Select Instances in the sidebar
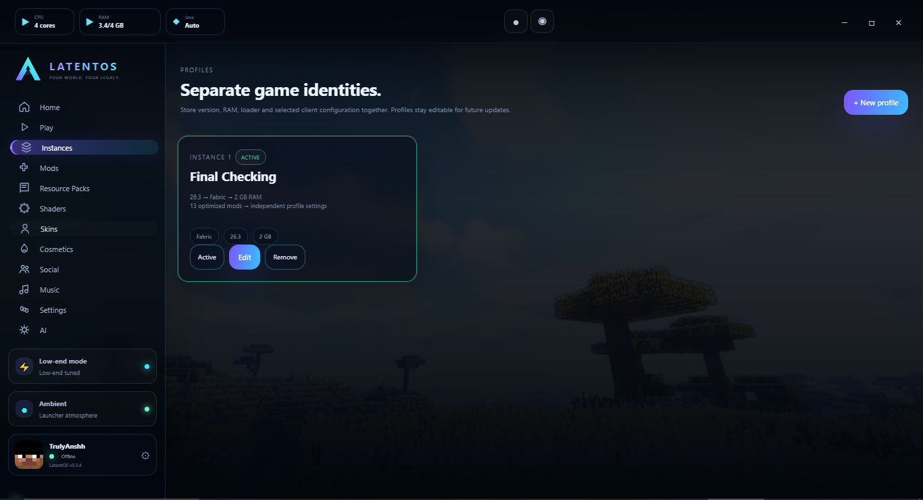 (84, 147)
